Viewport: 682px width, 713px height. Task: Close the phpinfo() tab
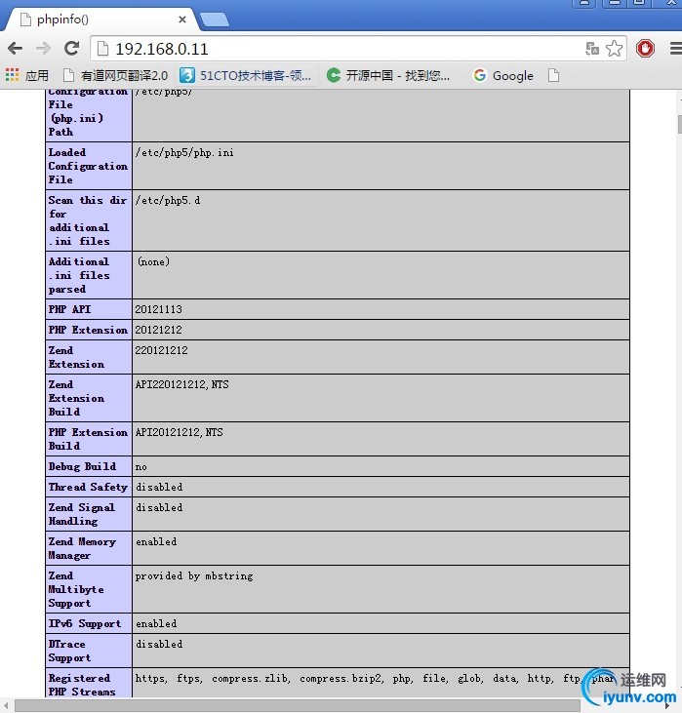(x=182, y=20)
